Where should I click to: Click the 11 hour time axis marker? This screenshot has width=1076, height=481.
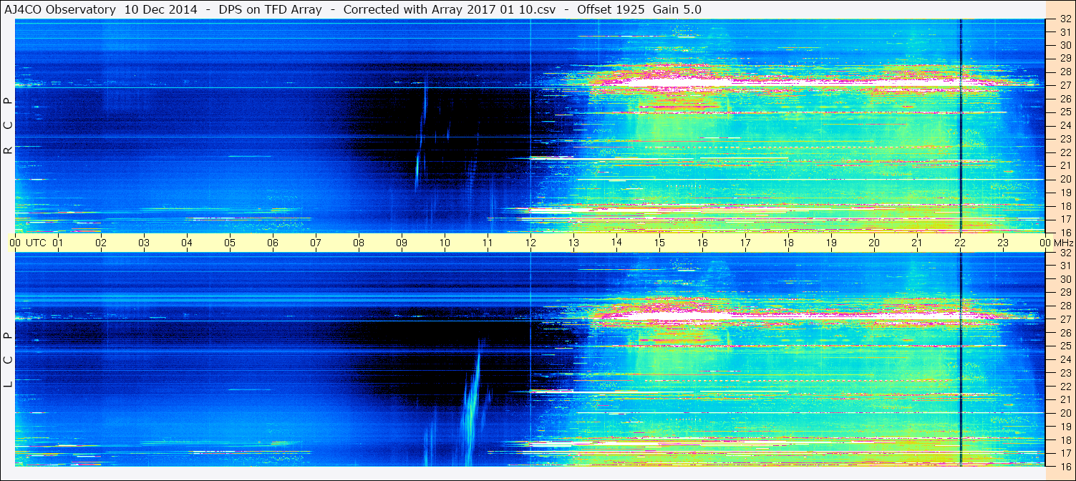488,243
